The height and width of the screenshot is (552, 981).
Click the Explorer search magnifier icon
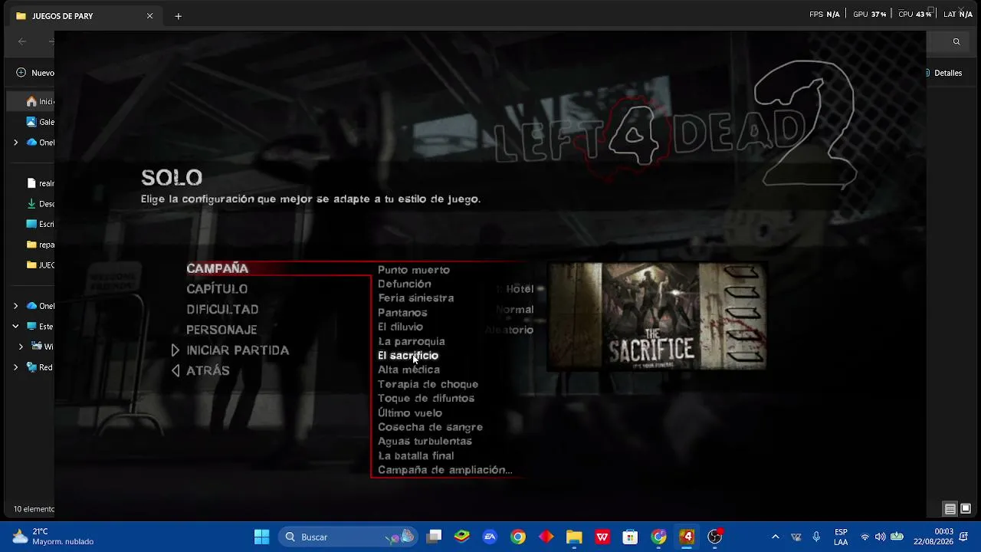pyautogui.click(x=956, y=41)
